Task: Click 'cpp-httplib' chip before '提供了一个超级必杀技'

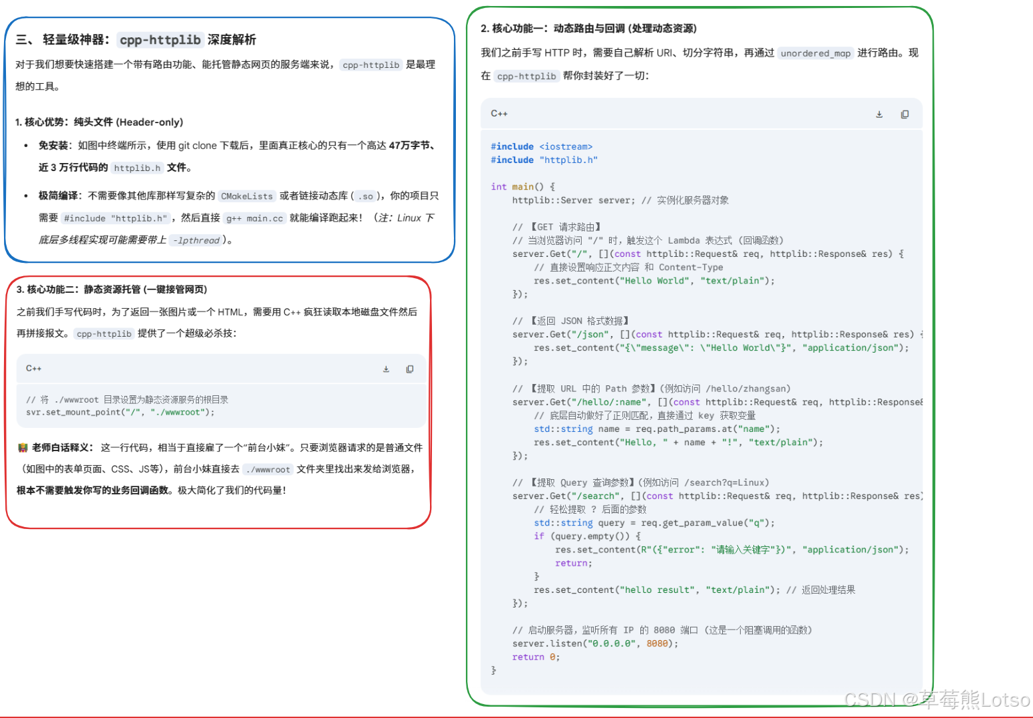Action: [x=104, y=334]
